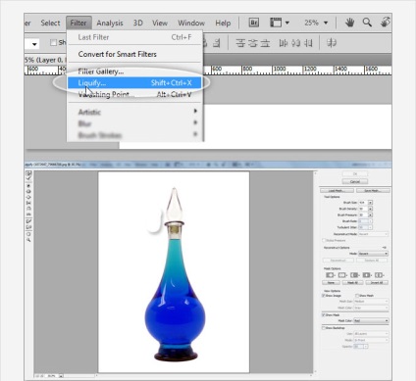Select the Liquify Reconstruct tool
This screenshot has width=416, height=381.
(28, 178)
